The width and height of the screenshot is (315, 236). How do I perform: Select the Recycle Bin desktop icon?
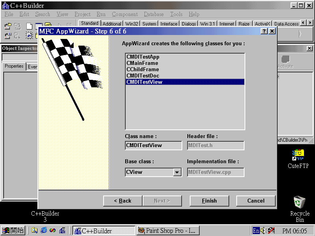tap(300, 209)
